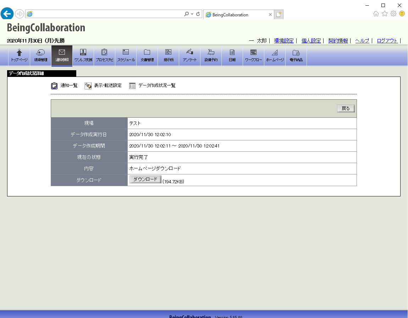The image size is (408, 318).
Task: Click the データ作成実行日 row label
Action: [89, 135]
